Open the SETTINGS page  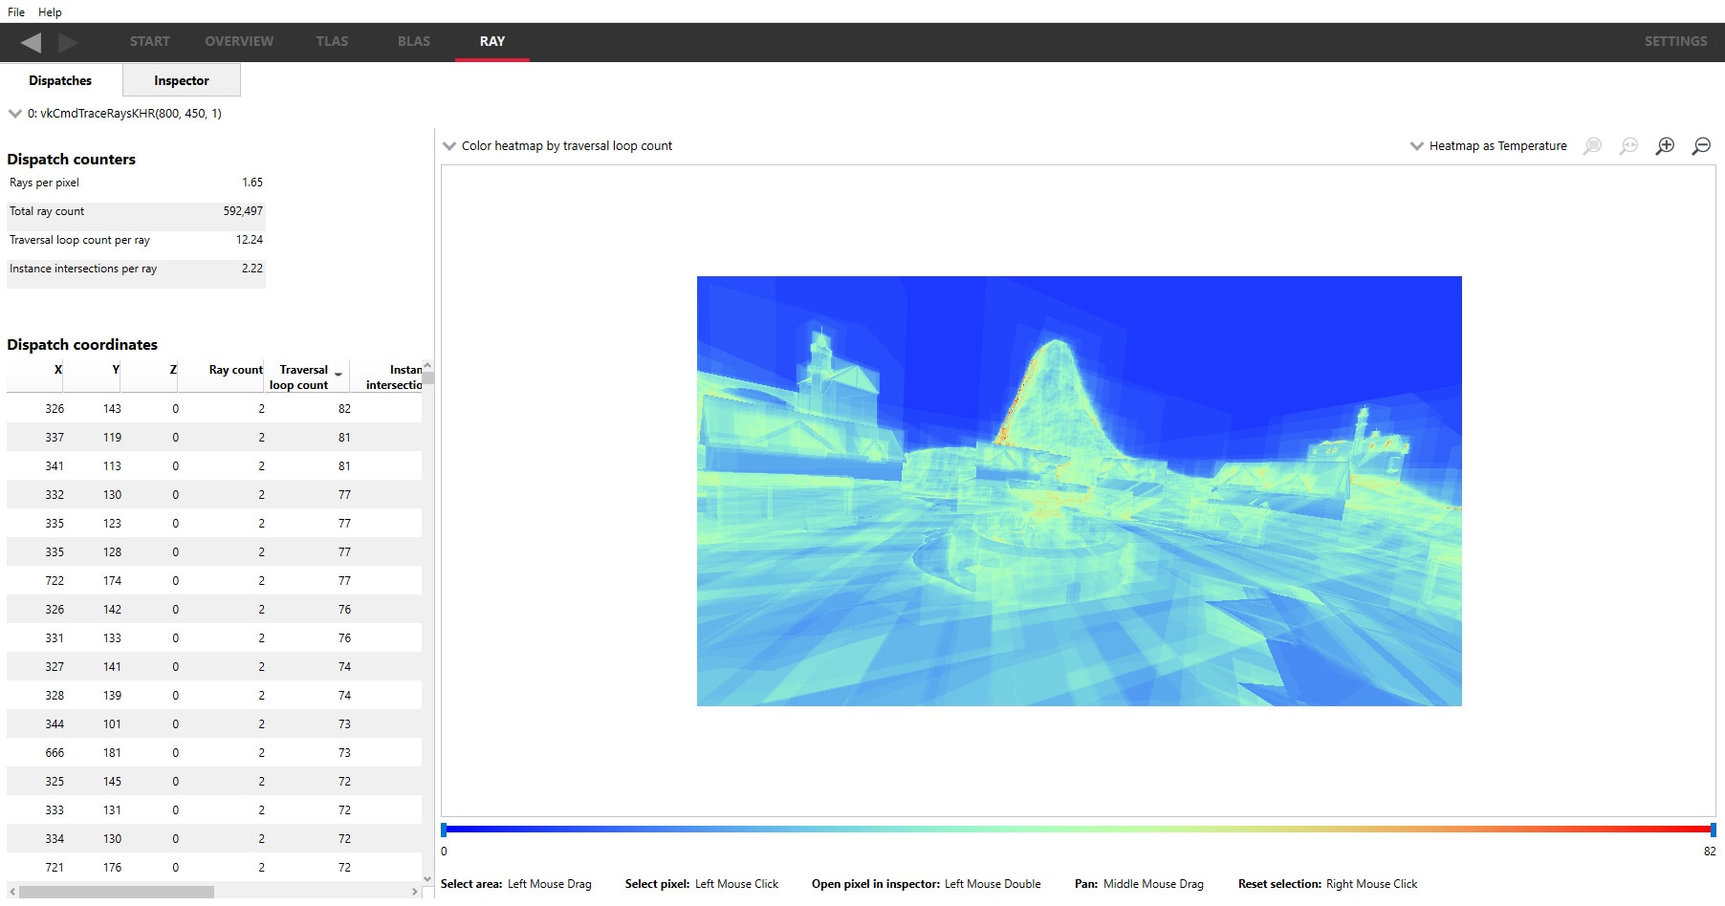click(x=1675, y=42)
